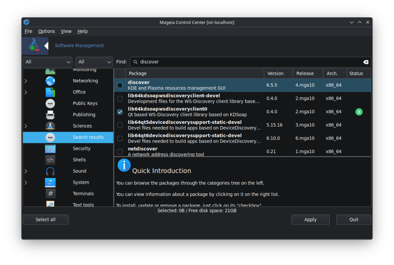This screenshot has width=394, height=265.
Task: Select the Security category label
Action: (x=82, y=148)
